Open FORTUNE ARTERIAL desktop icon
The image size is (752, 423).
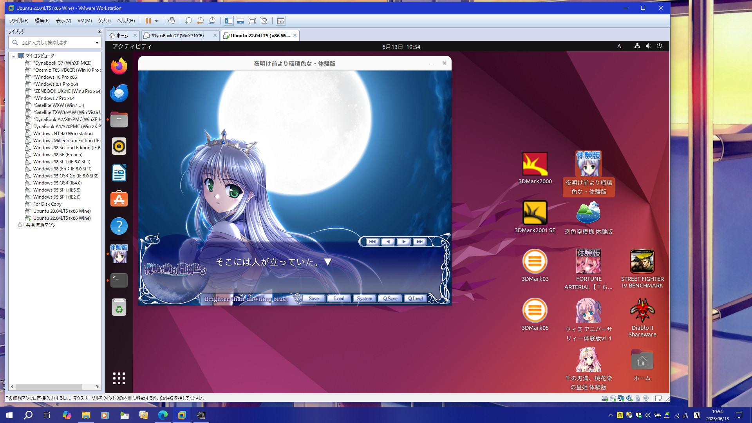[589, 269]
